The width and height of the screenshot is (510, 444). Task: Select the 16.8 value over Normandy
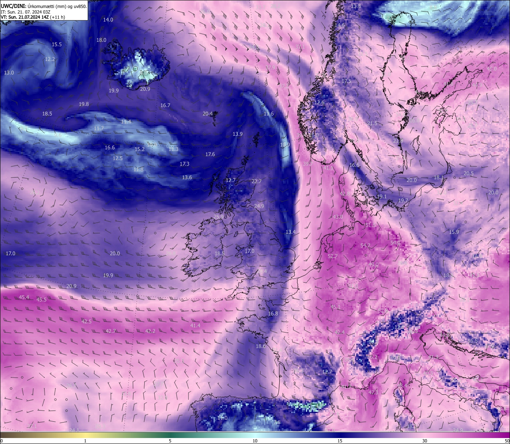click(273, 314)
